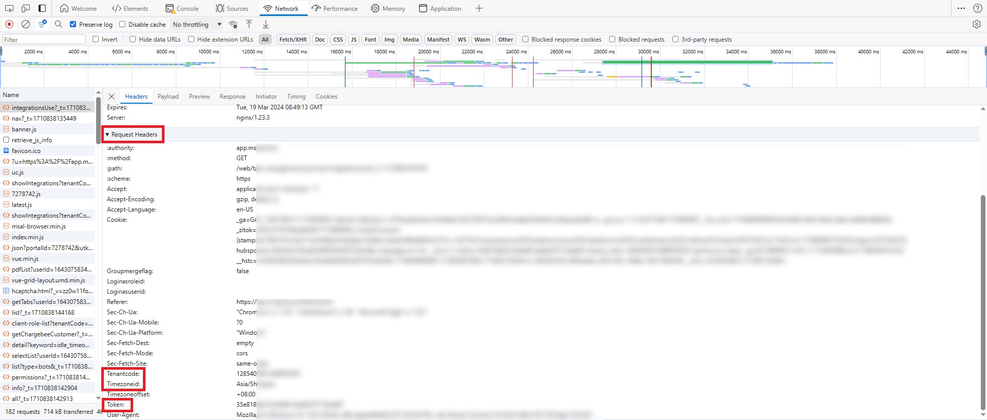Filter requests by Fetch/XHR

(293, 39)
